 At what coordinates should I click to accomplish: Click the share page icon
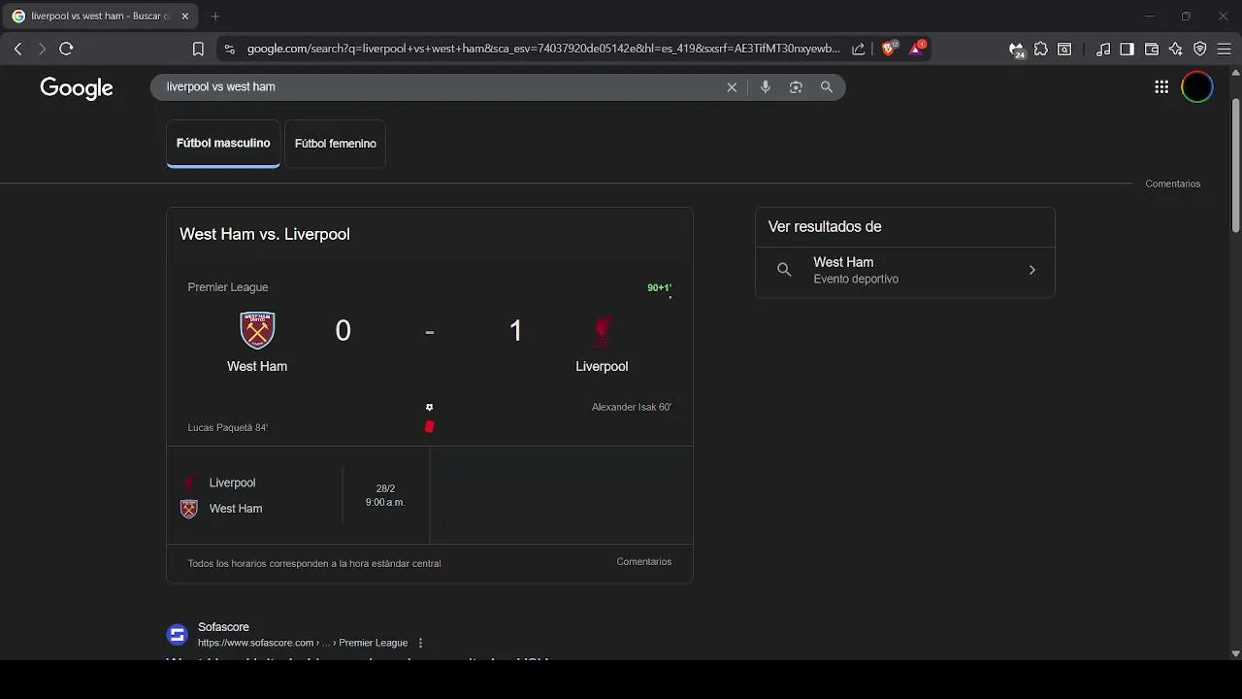pos(859,49)
